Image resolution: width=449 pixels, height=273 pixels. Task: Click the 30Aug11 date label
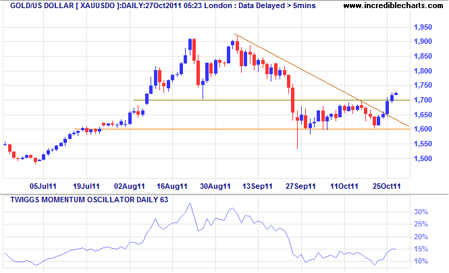215,187
